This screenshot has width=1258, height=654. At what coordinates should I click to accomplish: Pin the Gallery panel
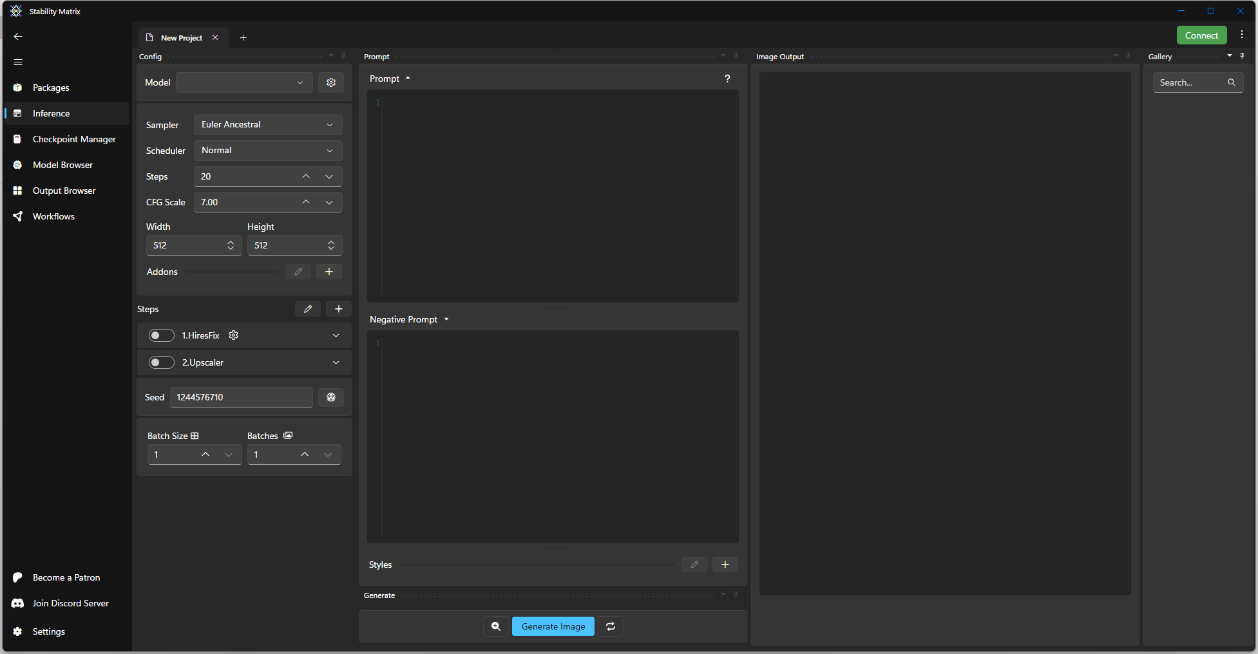[1242, 56]
